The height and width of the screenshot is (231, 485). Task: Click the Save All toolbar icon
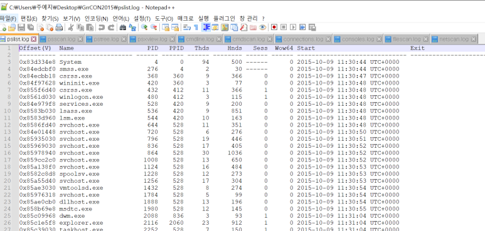coord(31,28)
